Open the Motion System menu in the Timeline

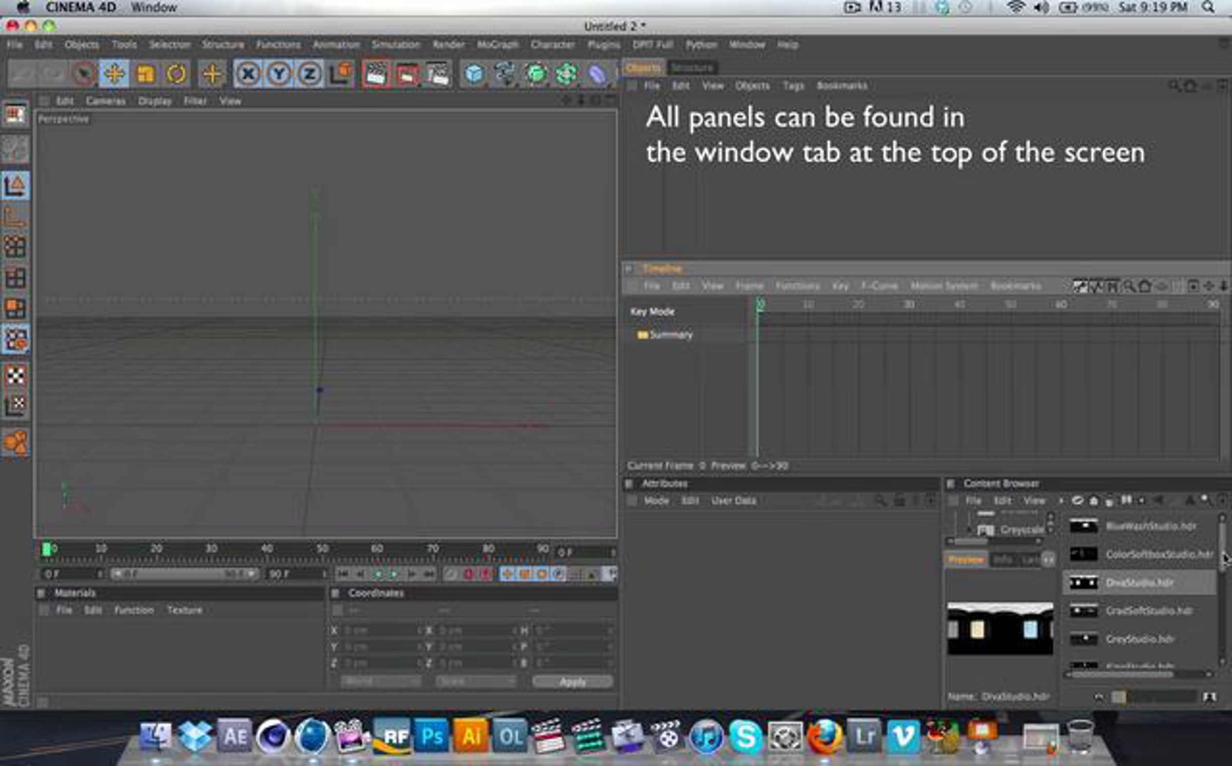[944, 286]
